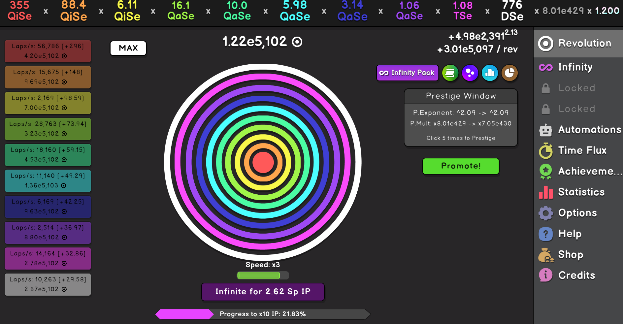Click the green Speed x3 bar

pos(263,275)
